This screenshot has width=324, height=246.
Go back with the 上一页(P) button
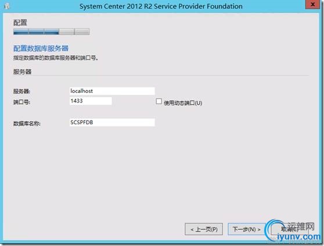point(204,229)
